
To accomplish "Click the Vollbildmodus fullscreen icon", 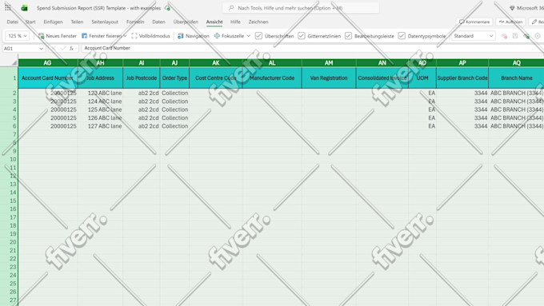I will 134,36.
